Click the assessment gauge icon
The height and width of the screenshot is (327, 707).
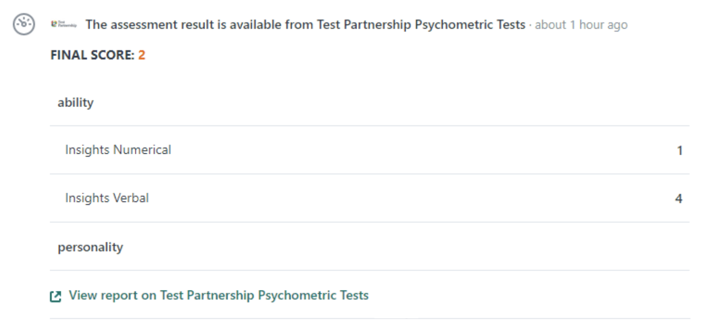(23, 24)
